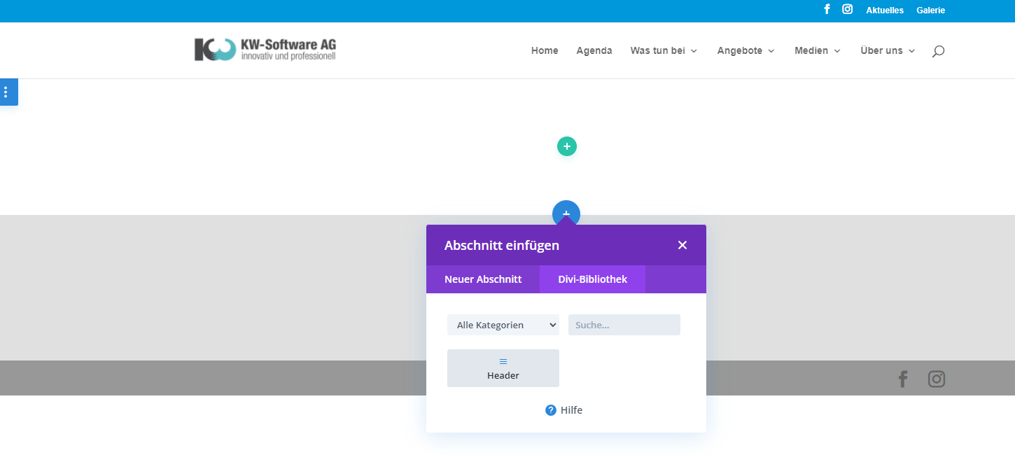Click the blue add section plus button
This screenshot has height=455, width=1015.
coord(566,212)
